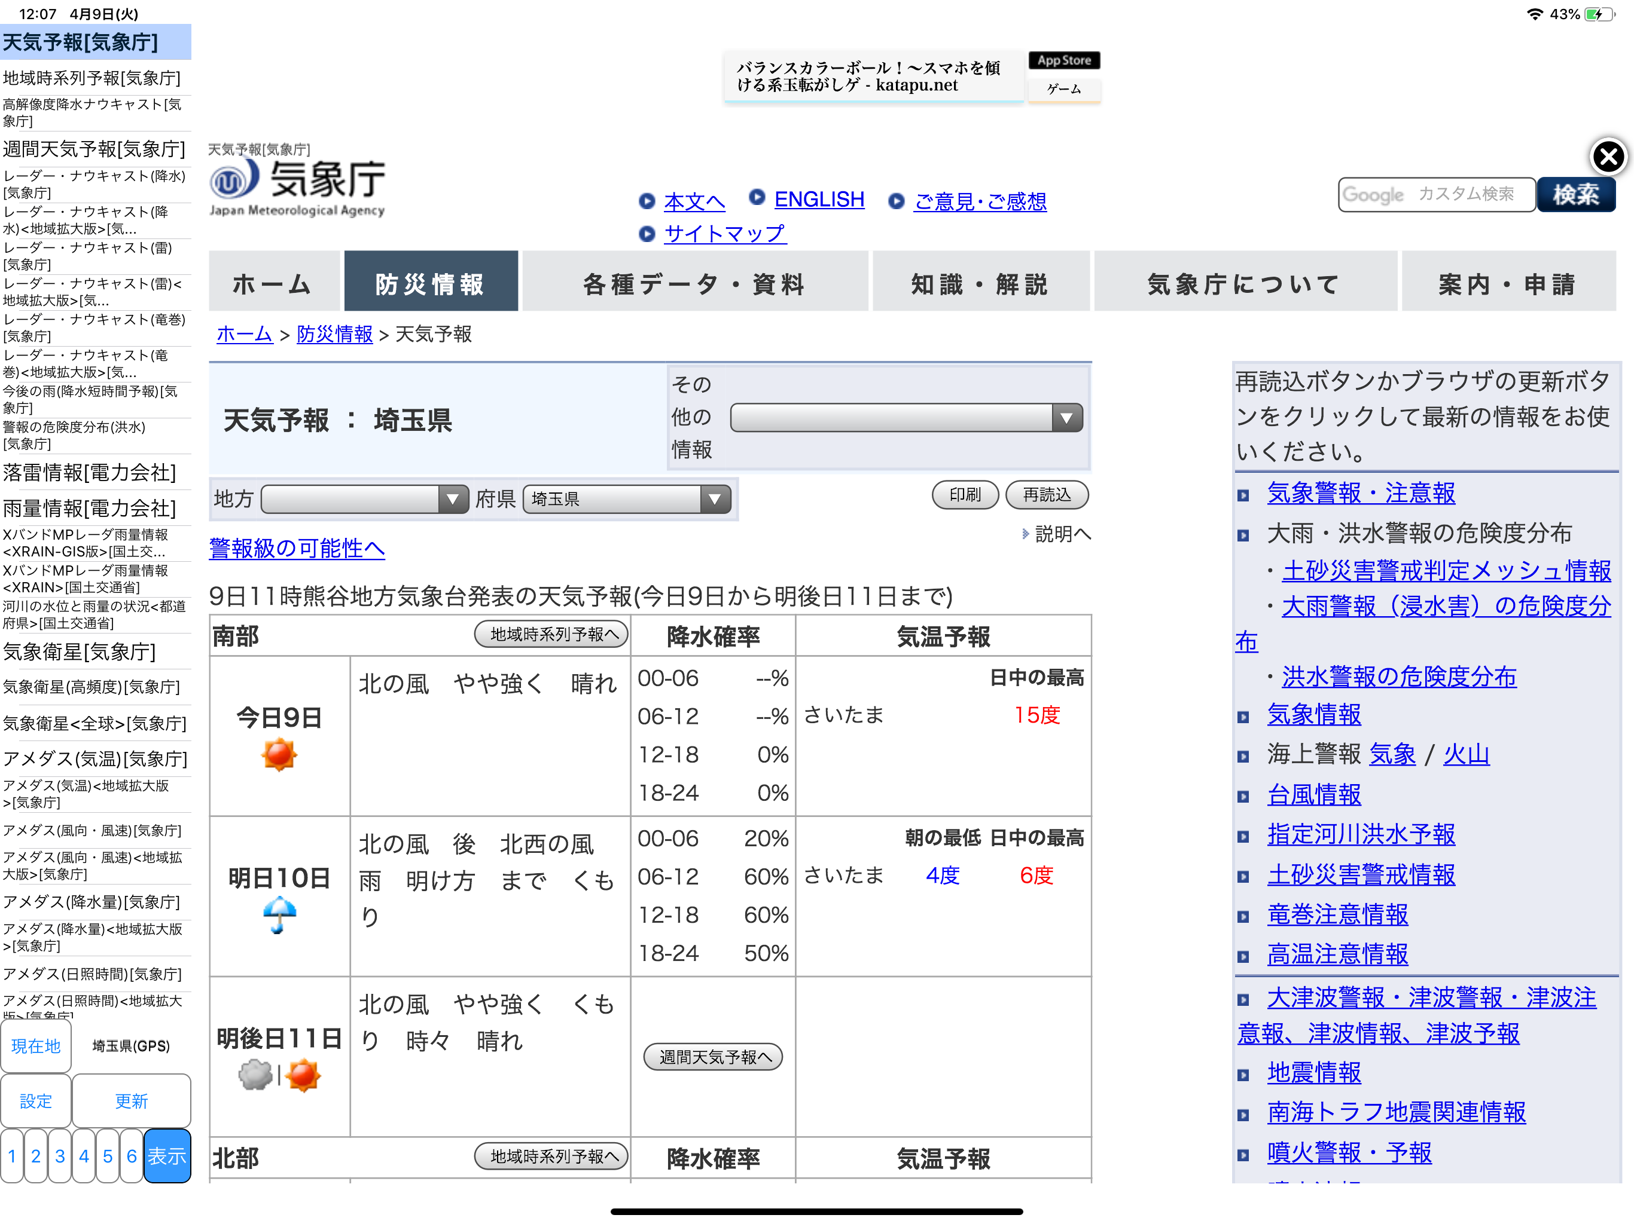Click the square bullet next to 地震情報
Screen dimensions: 1634x1224
point(1243,1075)
